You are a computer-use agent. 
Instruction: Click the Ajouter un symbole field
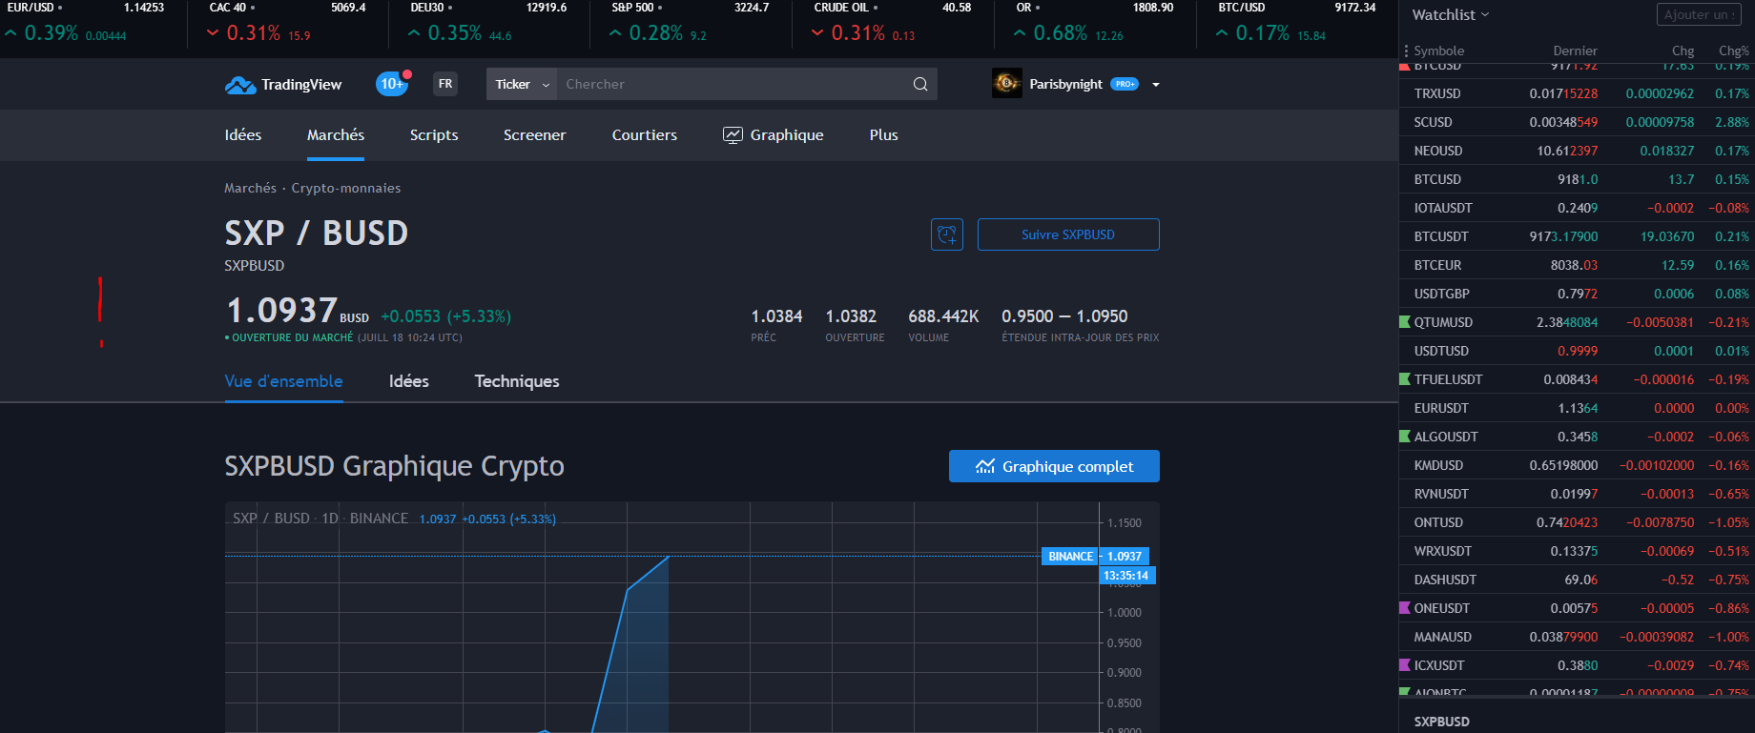[x=1699, y=14]
